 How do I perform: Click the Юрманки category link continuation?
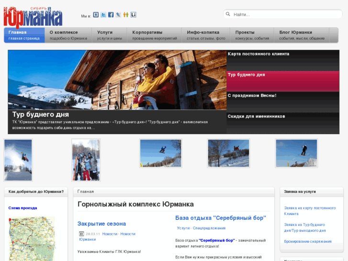[x=88, y=239]
